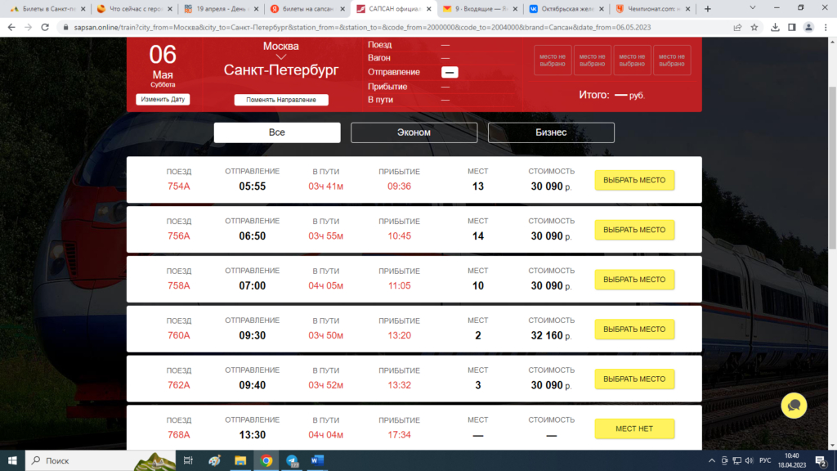Open browser downloads icon

(x=775, y=27)
